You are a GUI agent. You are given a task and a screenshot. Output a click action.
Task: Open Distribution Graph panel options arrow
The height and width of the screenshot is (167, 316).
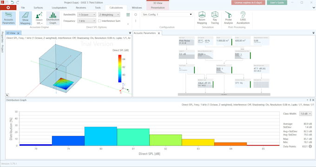pos(308,100)
